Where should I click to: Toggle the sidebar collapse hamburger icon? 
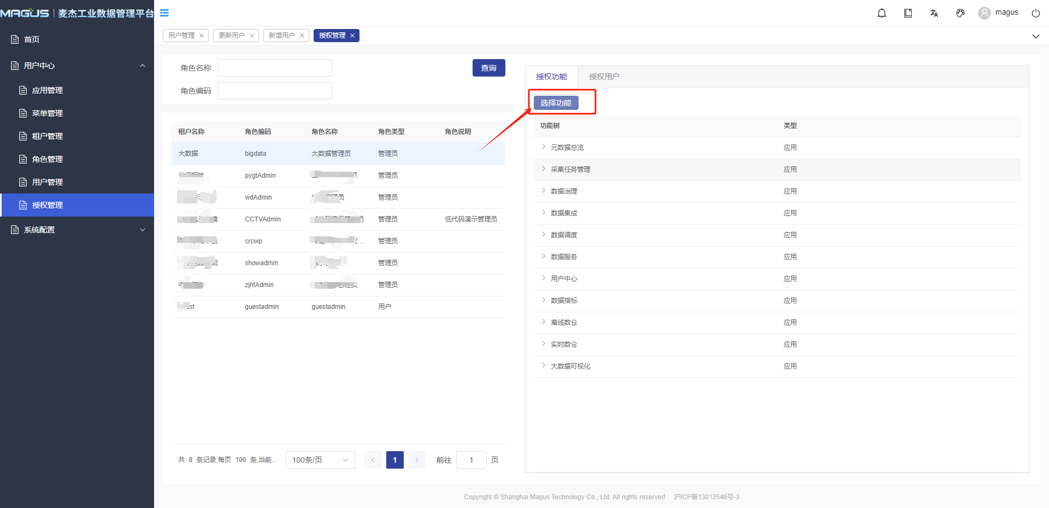point(164,13)
